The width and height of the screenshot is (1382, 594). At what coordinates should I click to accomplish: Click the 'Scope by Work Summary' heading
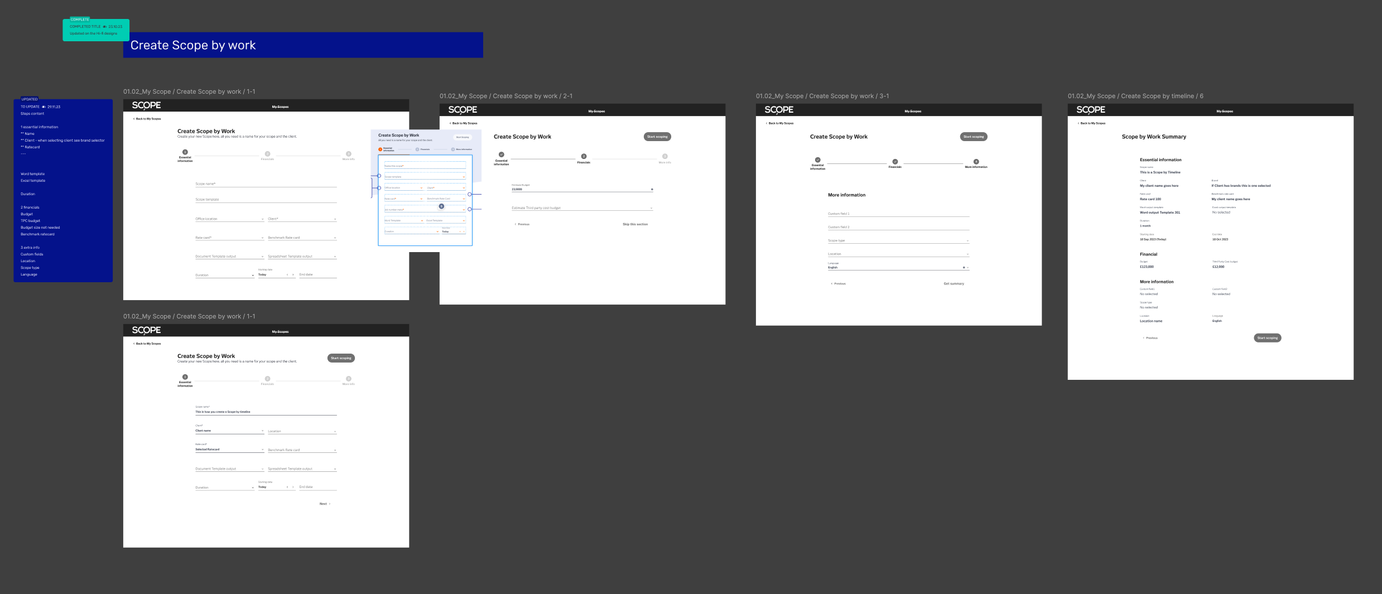(x=1154, y=137)
